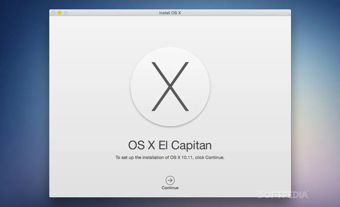The height and width of the screenshot is (207, 340).
Task: Click the greyed-out close window button
Action: (53, 13)
